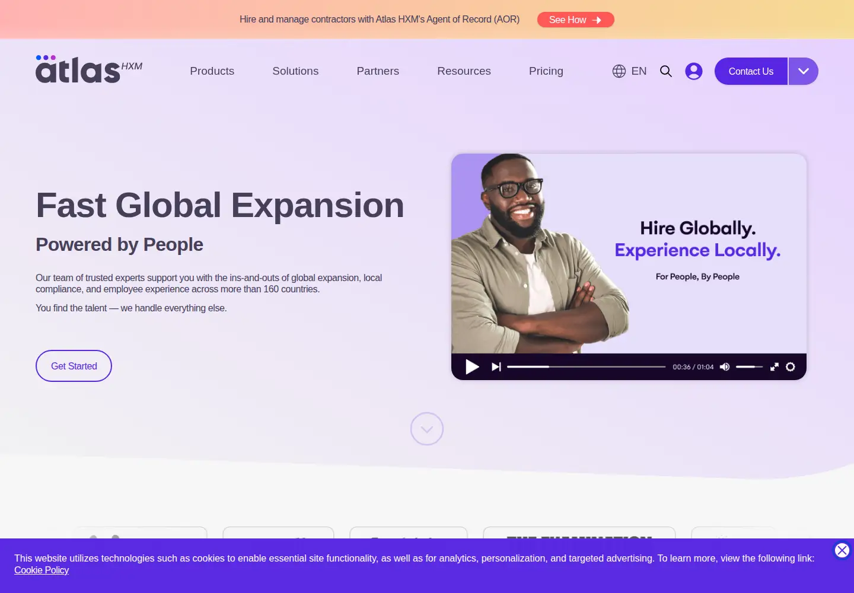Click the Get Started button
Image resolution: width=854 pixels, height=593 pixels.
pos(74,366)
